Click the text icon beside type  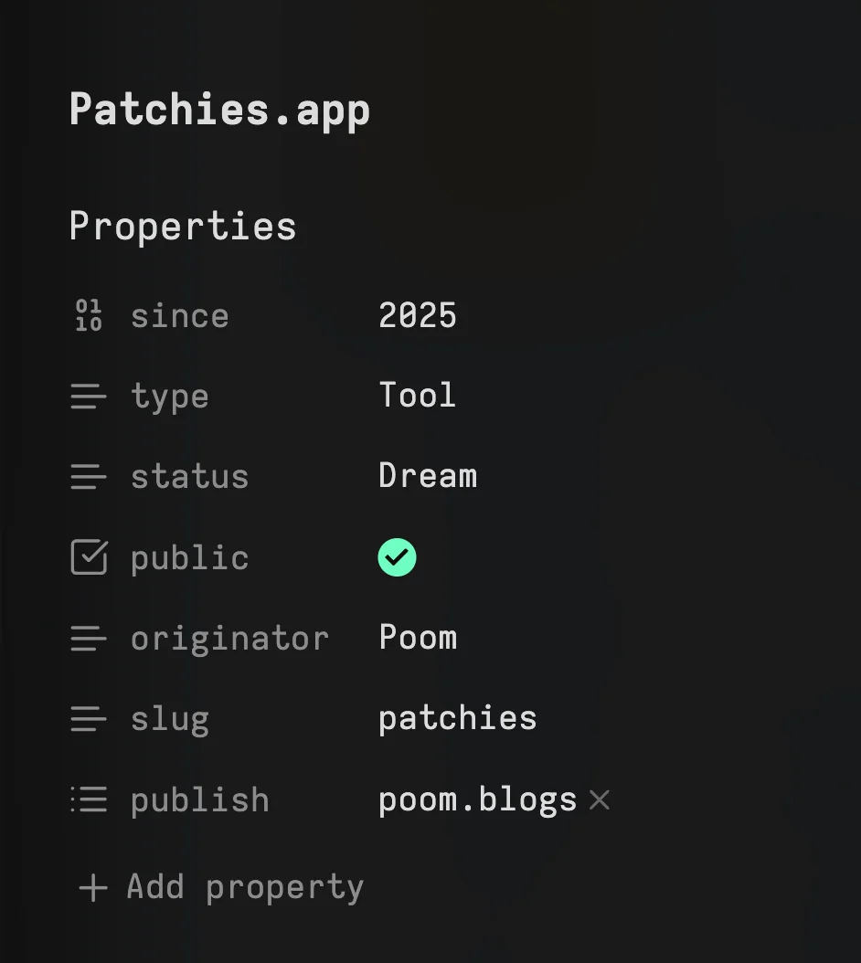[89, 397]
